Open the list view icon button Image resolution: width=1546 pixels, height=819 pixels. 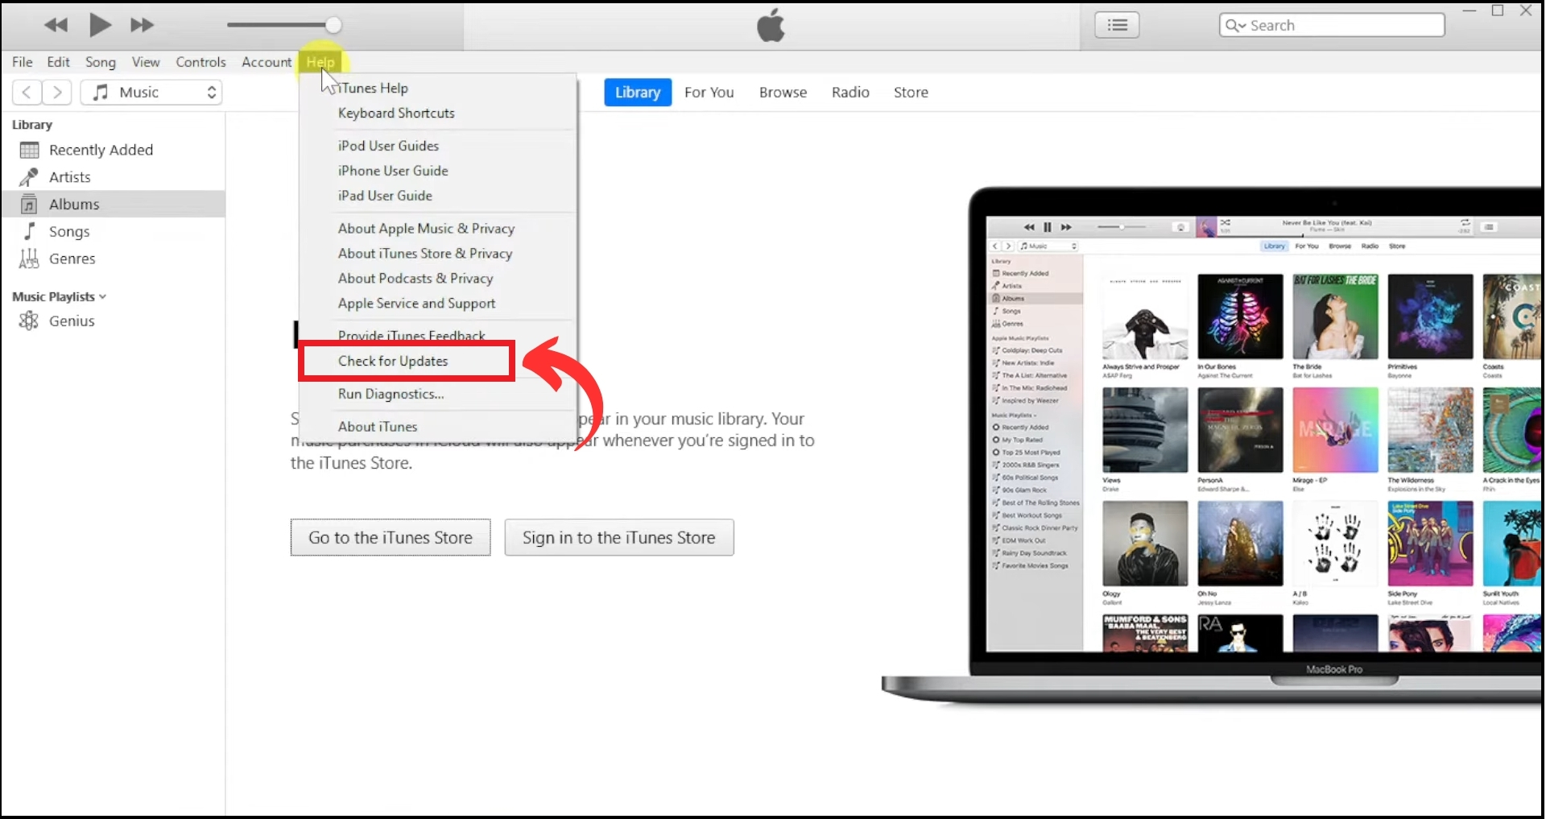tap(1116, 25)
